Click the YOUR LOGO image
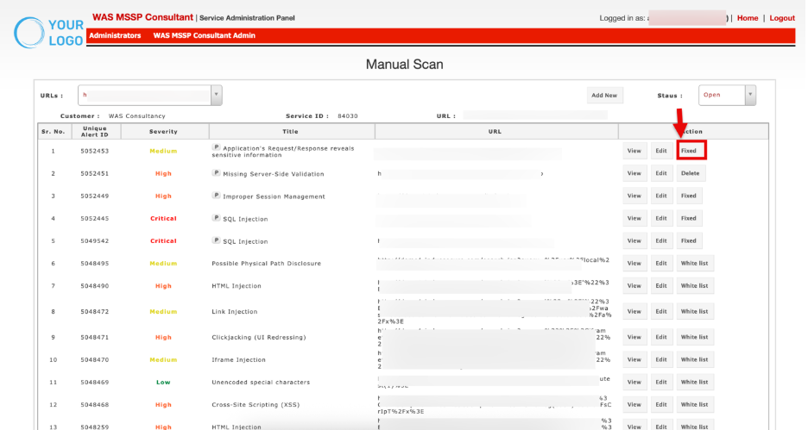The image size is (808, 430). [49, 33]
